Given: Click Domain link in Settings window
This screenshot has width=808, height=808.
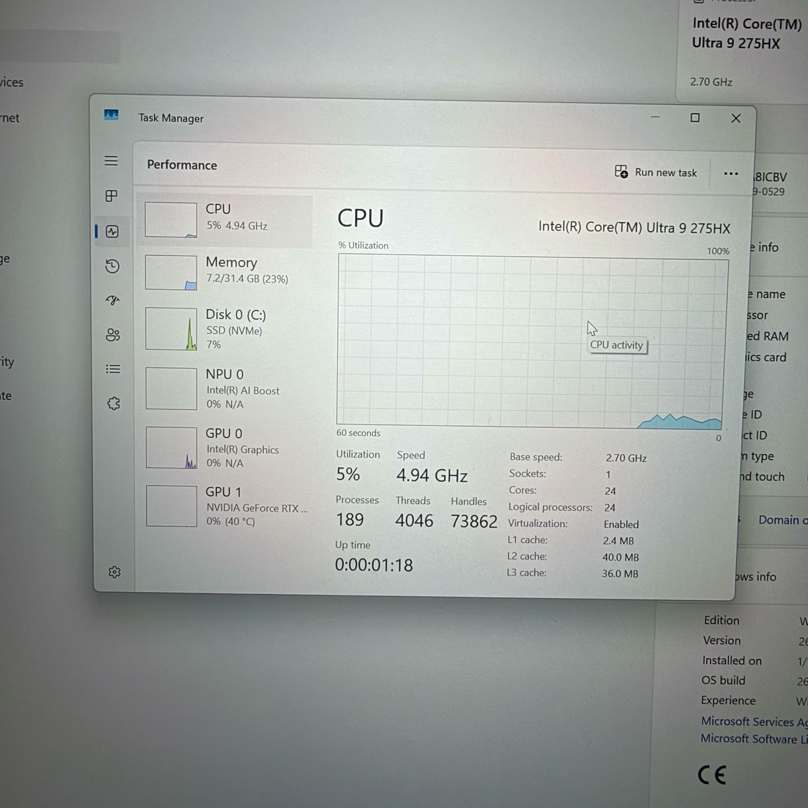Looking at the screenshot, I should pos(783,520).
